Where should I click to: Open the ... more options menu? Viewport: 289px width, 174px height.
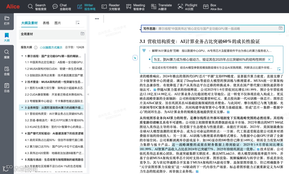click(x=97, y=18)
